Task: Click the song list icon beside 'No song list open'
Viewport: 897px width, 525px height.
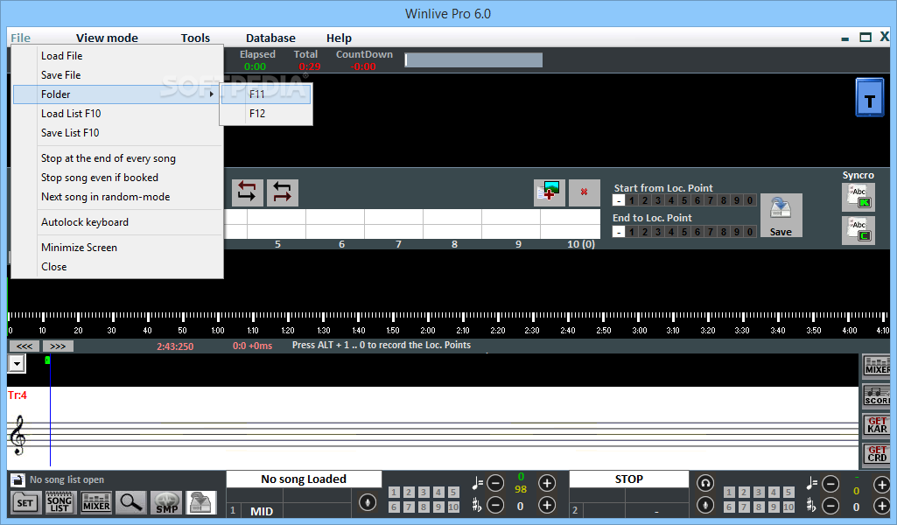Action: pyautogui.click(x=18, y=479)
